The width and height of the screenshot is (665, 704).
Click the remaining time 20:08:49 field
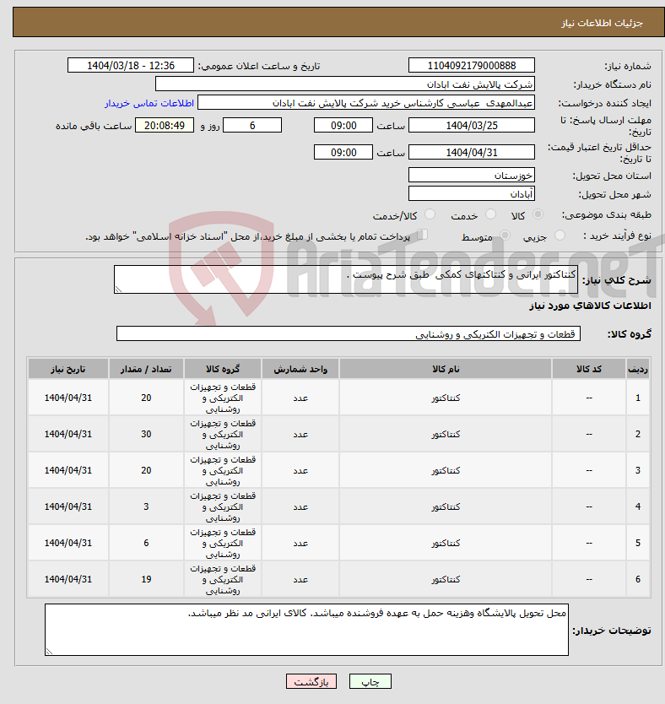point(165,125)
